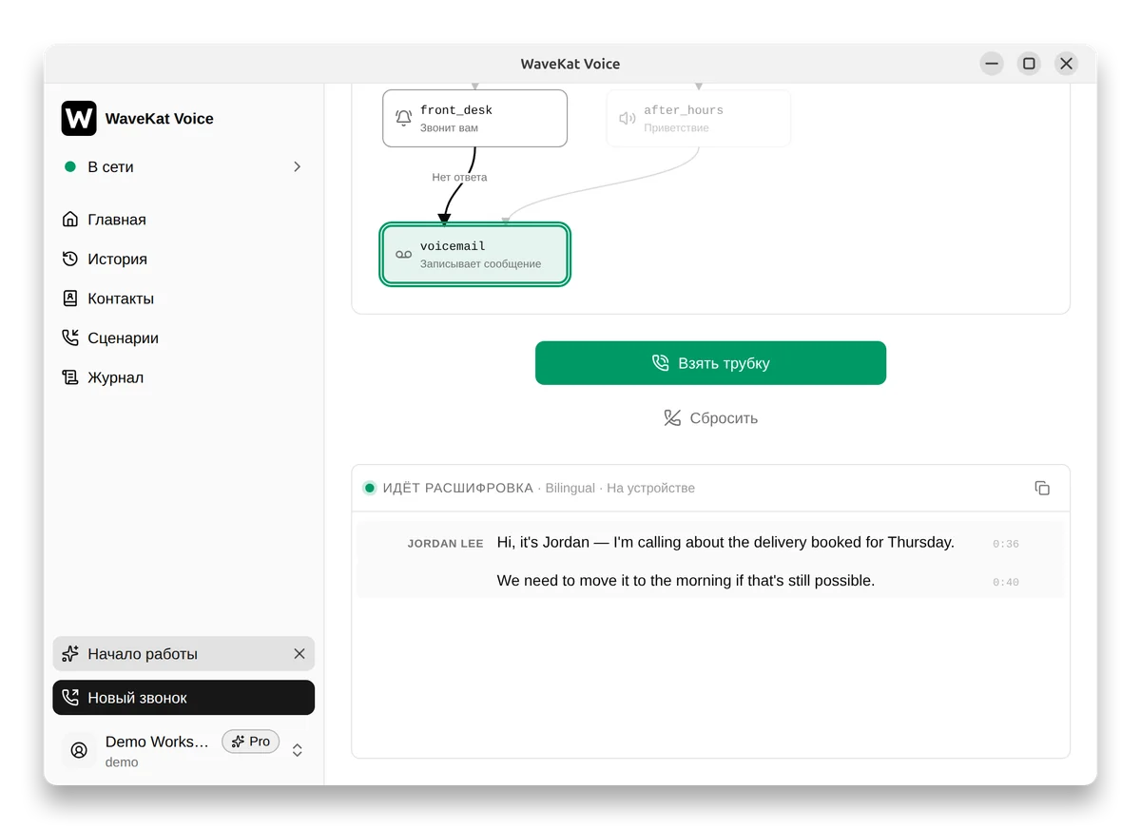Click the Контакты address book icon

coord(69,299)
